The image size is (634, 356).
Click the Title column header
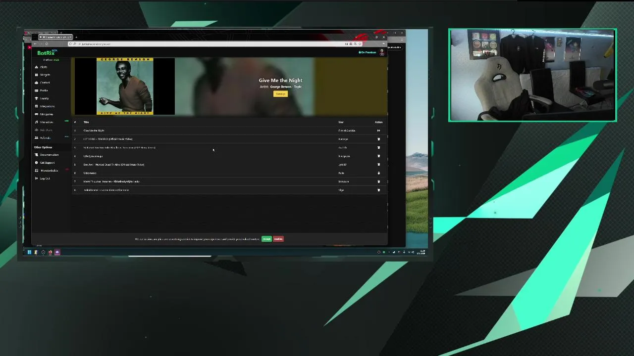click(x=86, y=122)
